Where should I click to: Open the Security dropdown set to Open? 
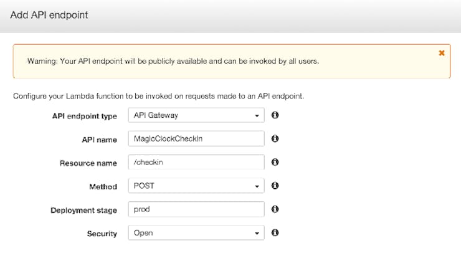pyautogui.click(x=196, y=232)
